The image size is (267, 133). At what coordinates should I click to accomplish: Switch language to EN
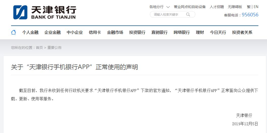click(x=256, y=7)
